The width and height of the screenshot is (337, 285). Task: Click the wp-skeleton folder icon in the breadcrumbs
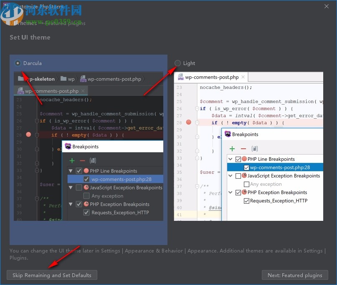tap(22, 78)
